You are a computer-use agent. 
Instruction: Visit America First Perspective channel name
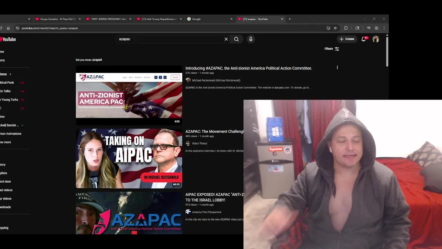click(x=207, y=212)
